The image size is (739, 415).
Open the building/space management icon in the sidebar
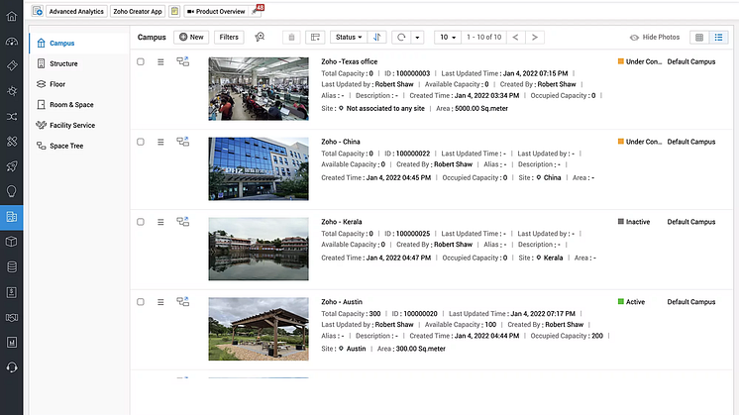click(11, 217)
